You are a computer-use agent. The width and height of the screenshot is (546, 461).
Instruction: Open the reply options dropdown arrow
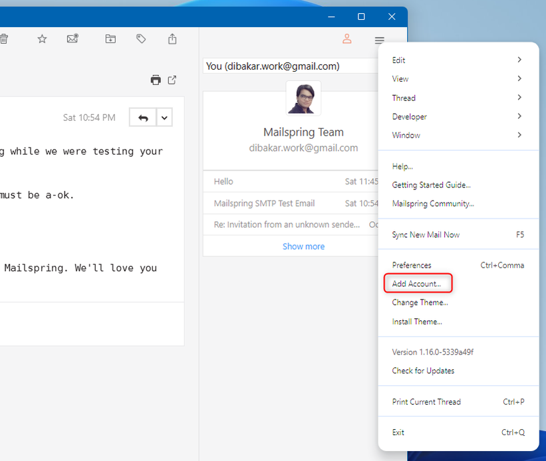click(x=164, y=118)
